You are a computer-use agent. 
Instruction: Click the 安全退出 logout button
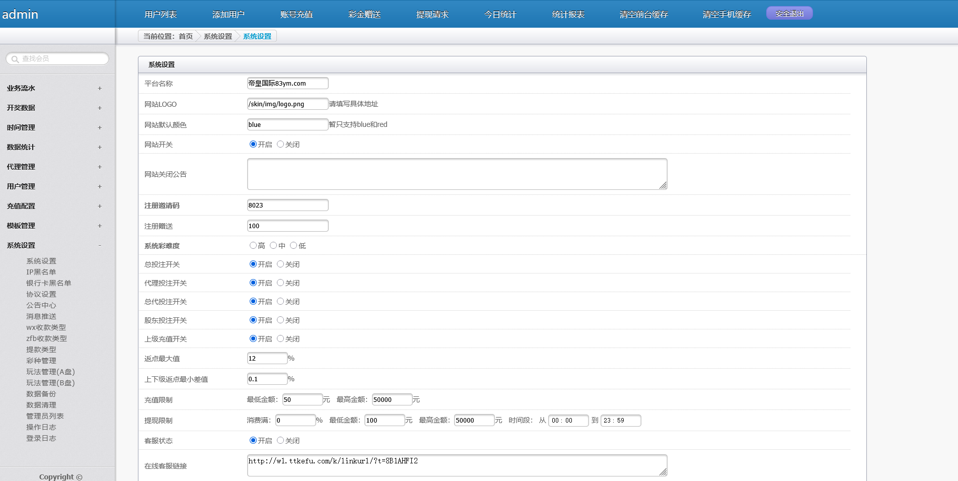(x=789, y=14)
